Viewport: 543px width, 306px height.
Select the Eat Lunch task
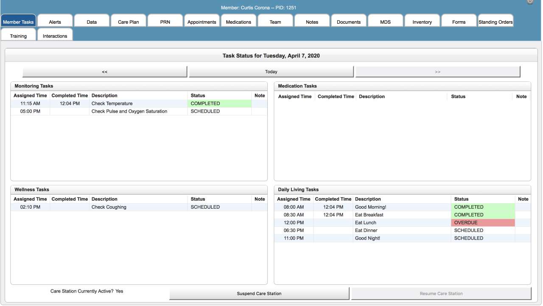403,223
